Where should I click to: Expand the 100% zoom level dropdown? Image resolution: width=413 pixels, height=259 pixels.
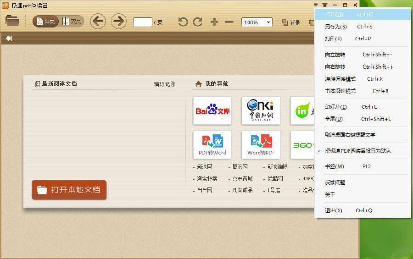pyautogui.click(x=268, y=22)
